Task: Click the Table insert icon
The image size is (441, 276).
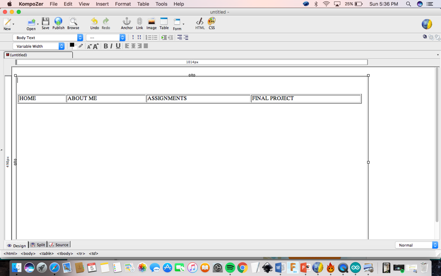Action: (x=164, y=21)
